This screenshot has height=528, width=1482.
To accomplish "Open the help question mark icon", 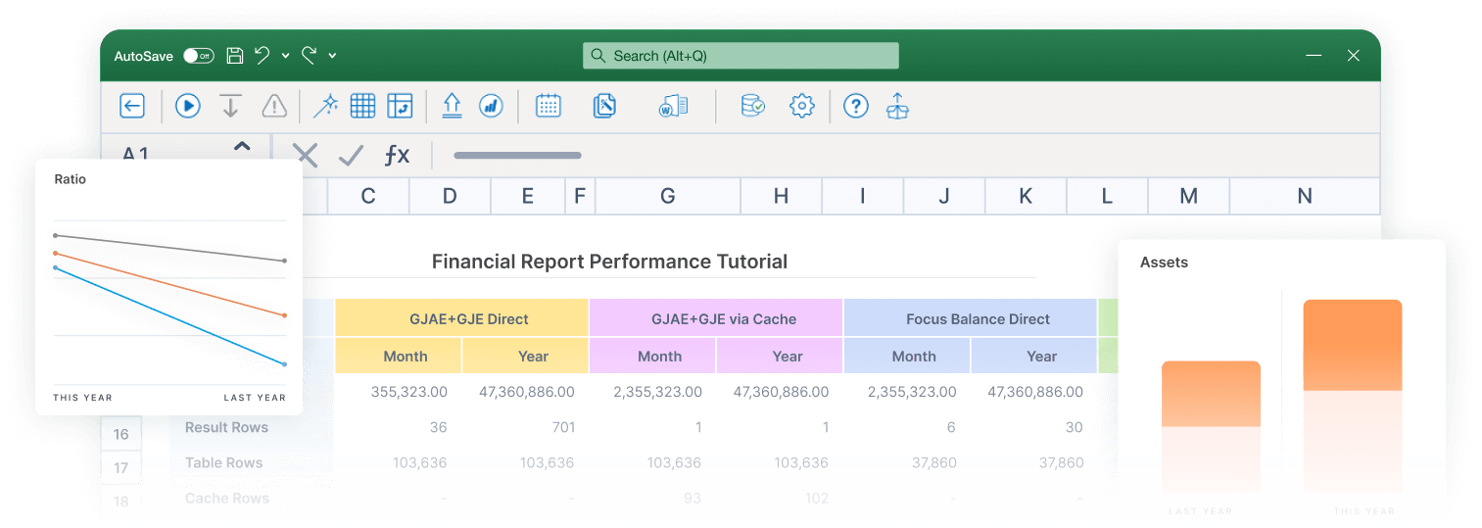I will click(856, 106).
